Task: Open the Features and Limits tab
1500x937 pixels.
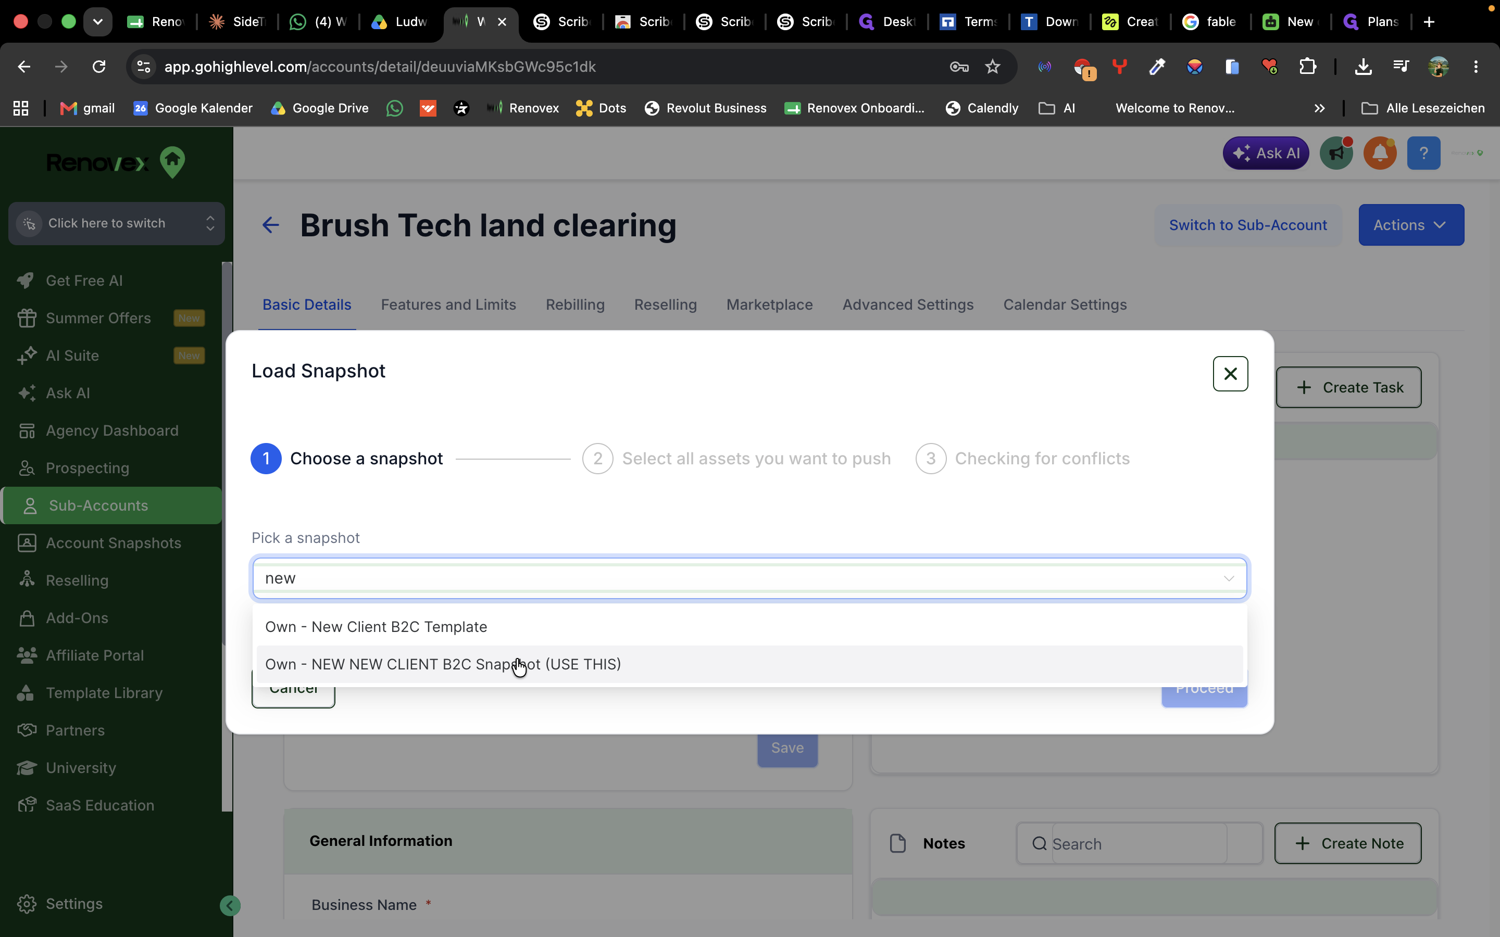Action: pos(448,305)
